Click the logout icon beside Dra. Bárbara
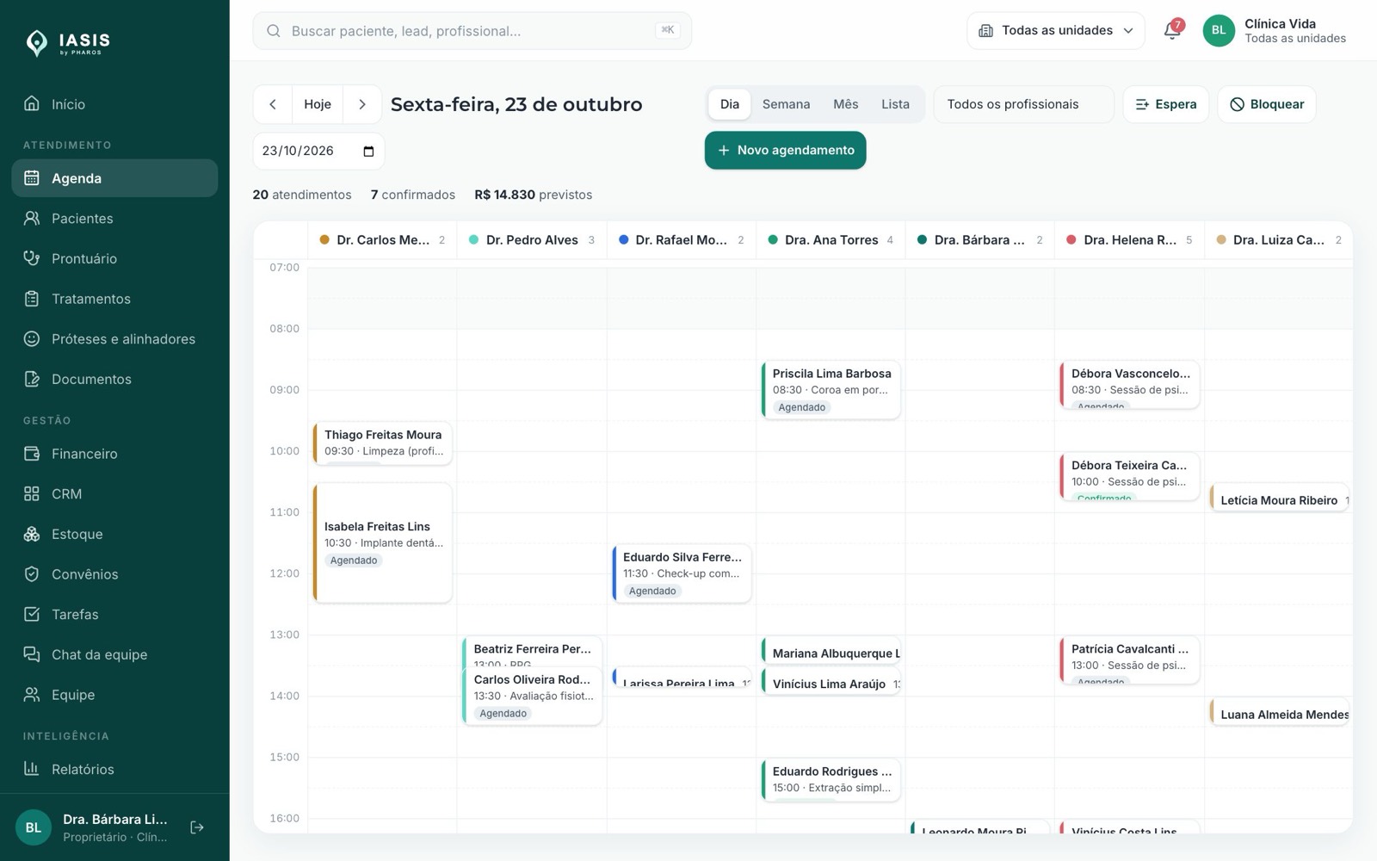Viewport: 1377px width, 861px height. pos(197,827)
